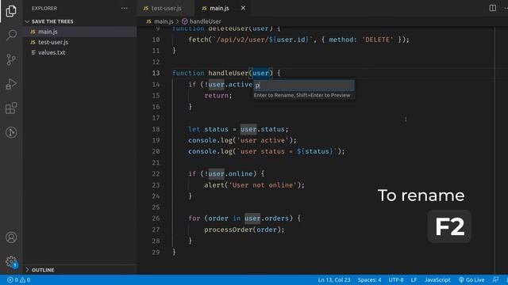Click 'DELETE' string on line 10

tap(377, 40)
